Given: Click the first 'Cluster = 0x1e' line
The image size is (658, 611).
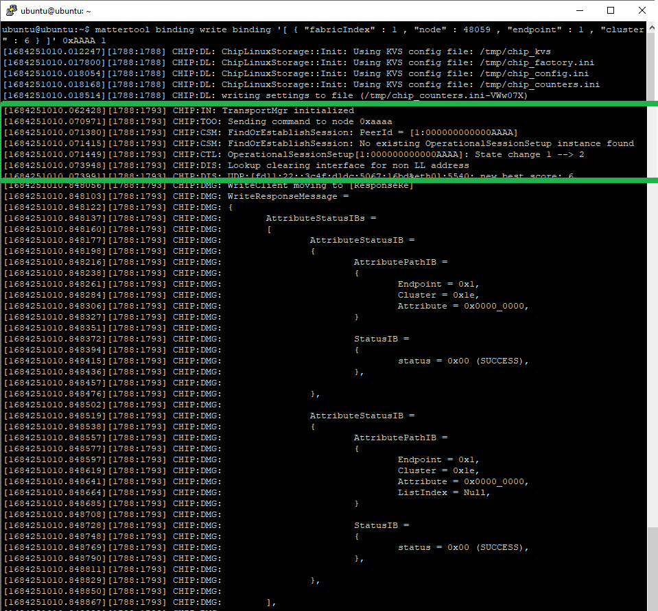Looking at the screenshot, I should pos(438,295).
